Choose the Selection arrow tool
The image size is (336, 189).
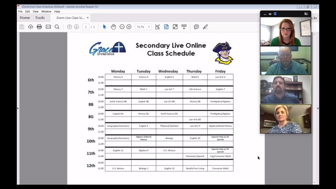pyautogui.click(x=104, y=27)
